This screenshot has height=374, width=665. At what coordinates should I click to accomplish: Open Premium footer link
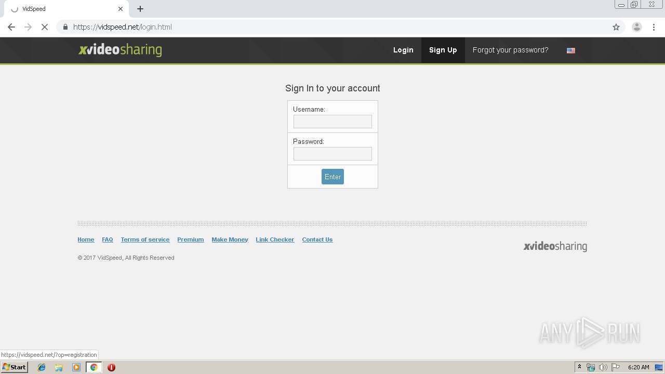[190, 239]
